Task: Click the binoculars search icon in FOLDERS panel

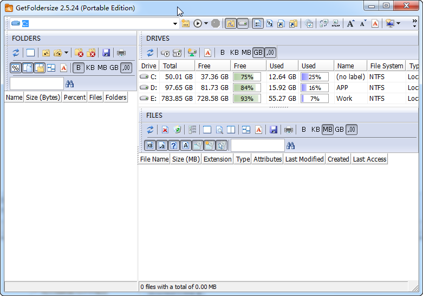Action: coord(70,83)
